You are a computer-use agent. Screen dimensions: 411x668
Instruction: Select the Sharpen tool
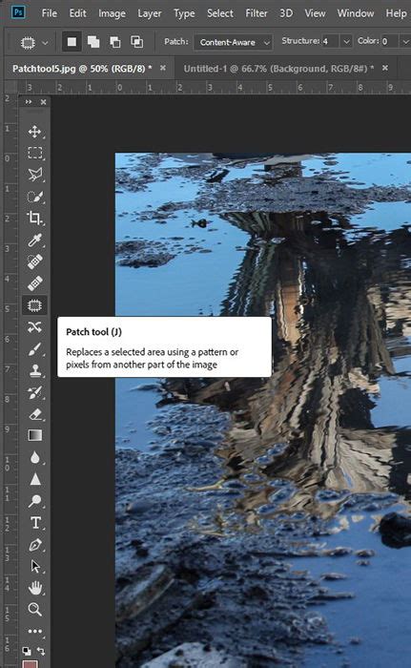[35, 479]
